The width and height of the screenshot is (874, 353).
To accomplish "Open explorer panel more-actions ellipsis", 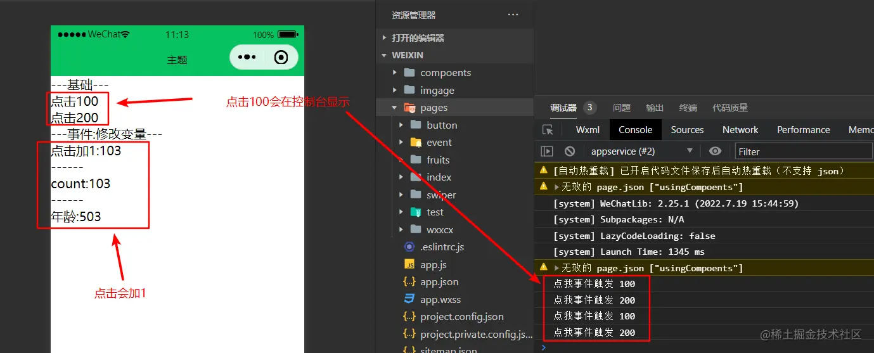I will (x=513, y=15).
